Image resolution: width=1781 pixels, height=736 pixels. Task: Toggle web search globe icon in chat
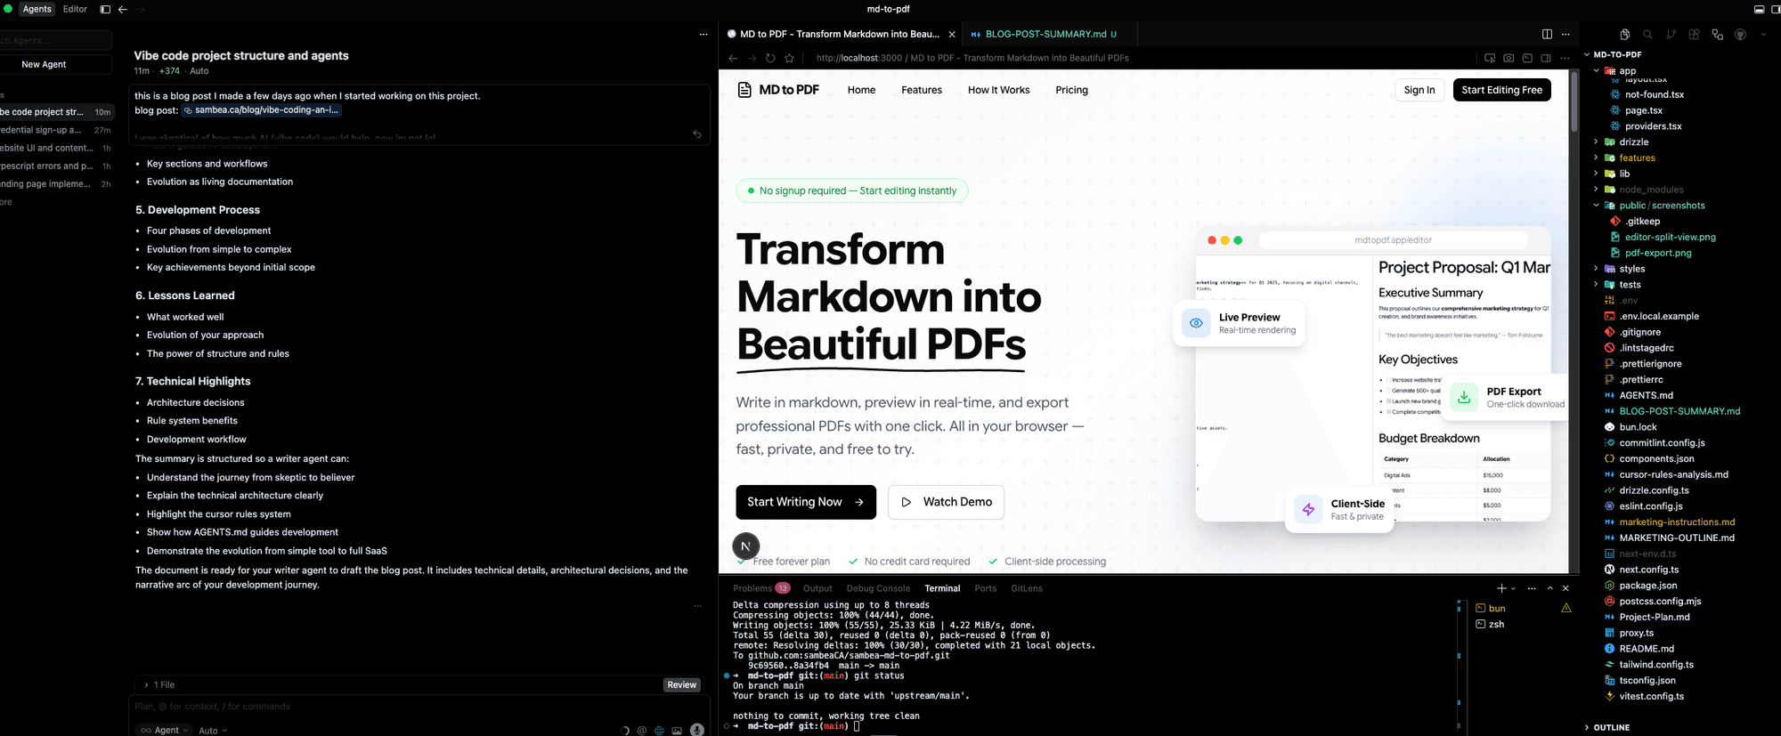click(659, 731)
